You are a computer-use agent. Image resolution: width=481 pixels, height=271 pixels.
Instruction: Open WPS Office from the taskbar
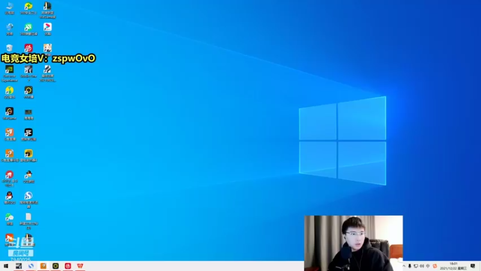pos(80,266)
